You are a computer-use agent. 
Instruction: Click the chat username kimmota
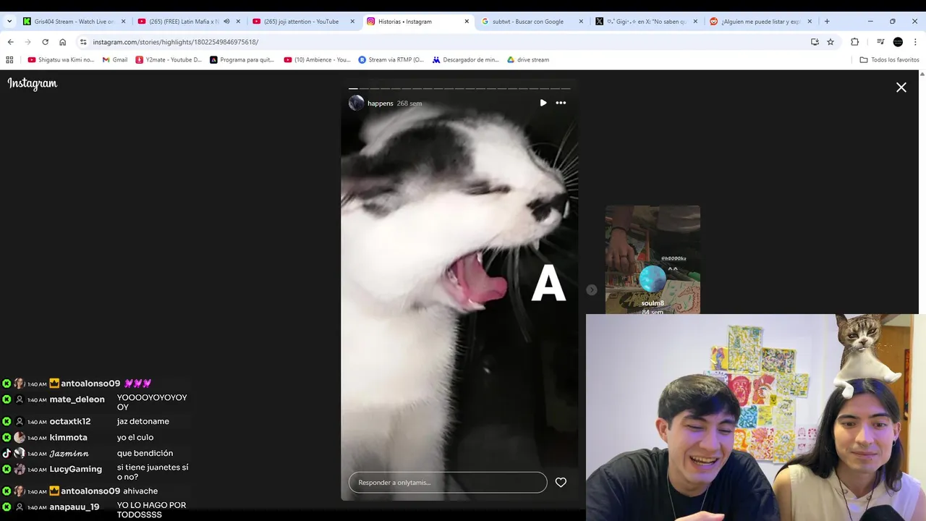[68, 438]
